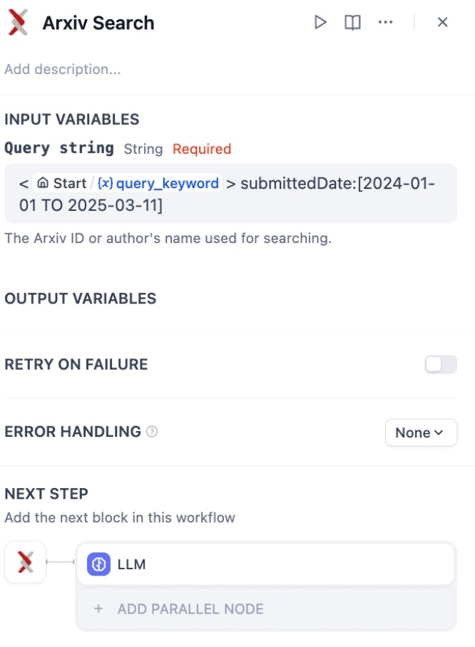
Task: Open the more options menu with three dots
Action: [386, 22]
